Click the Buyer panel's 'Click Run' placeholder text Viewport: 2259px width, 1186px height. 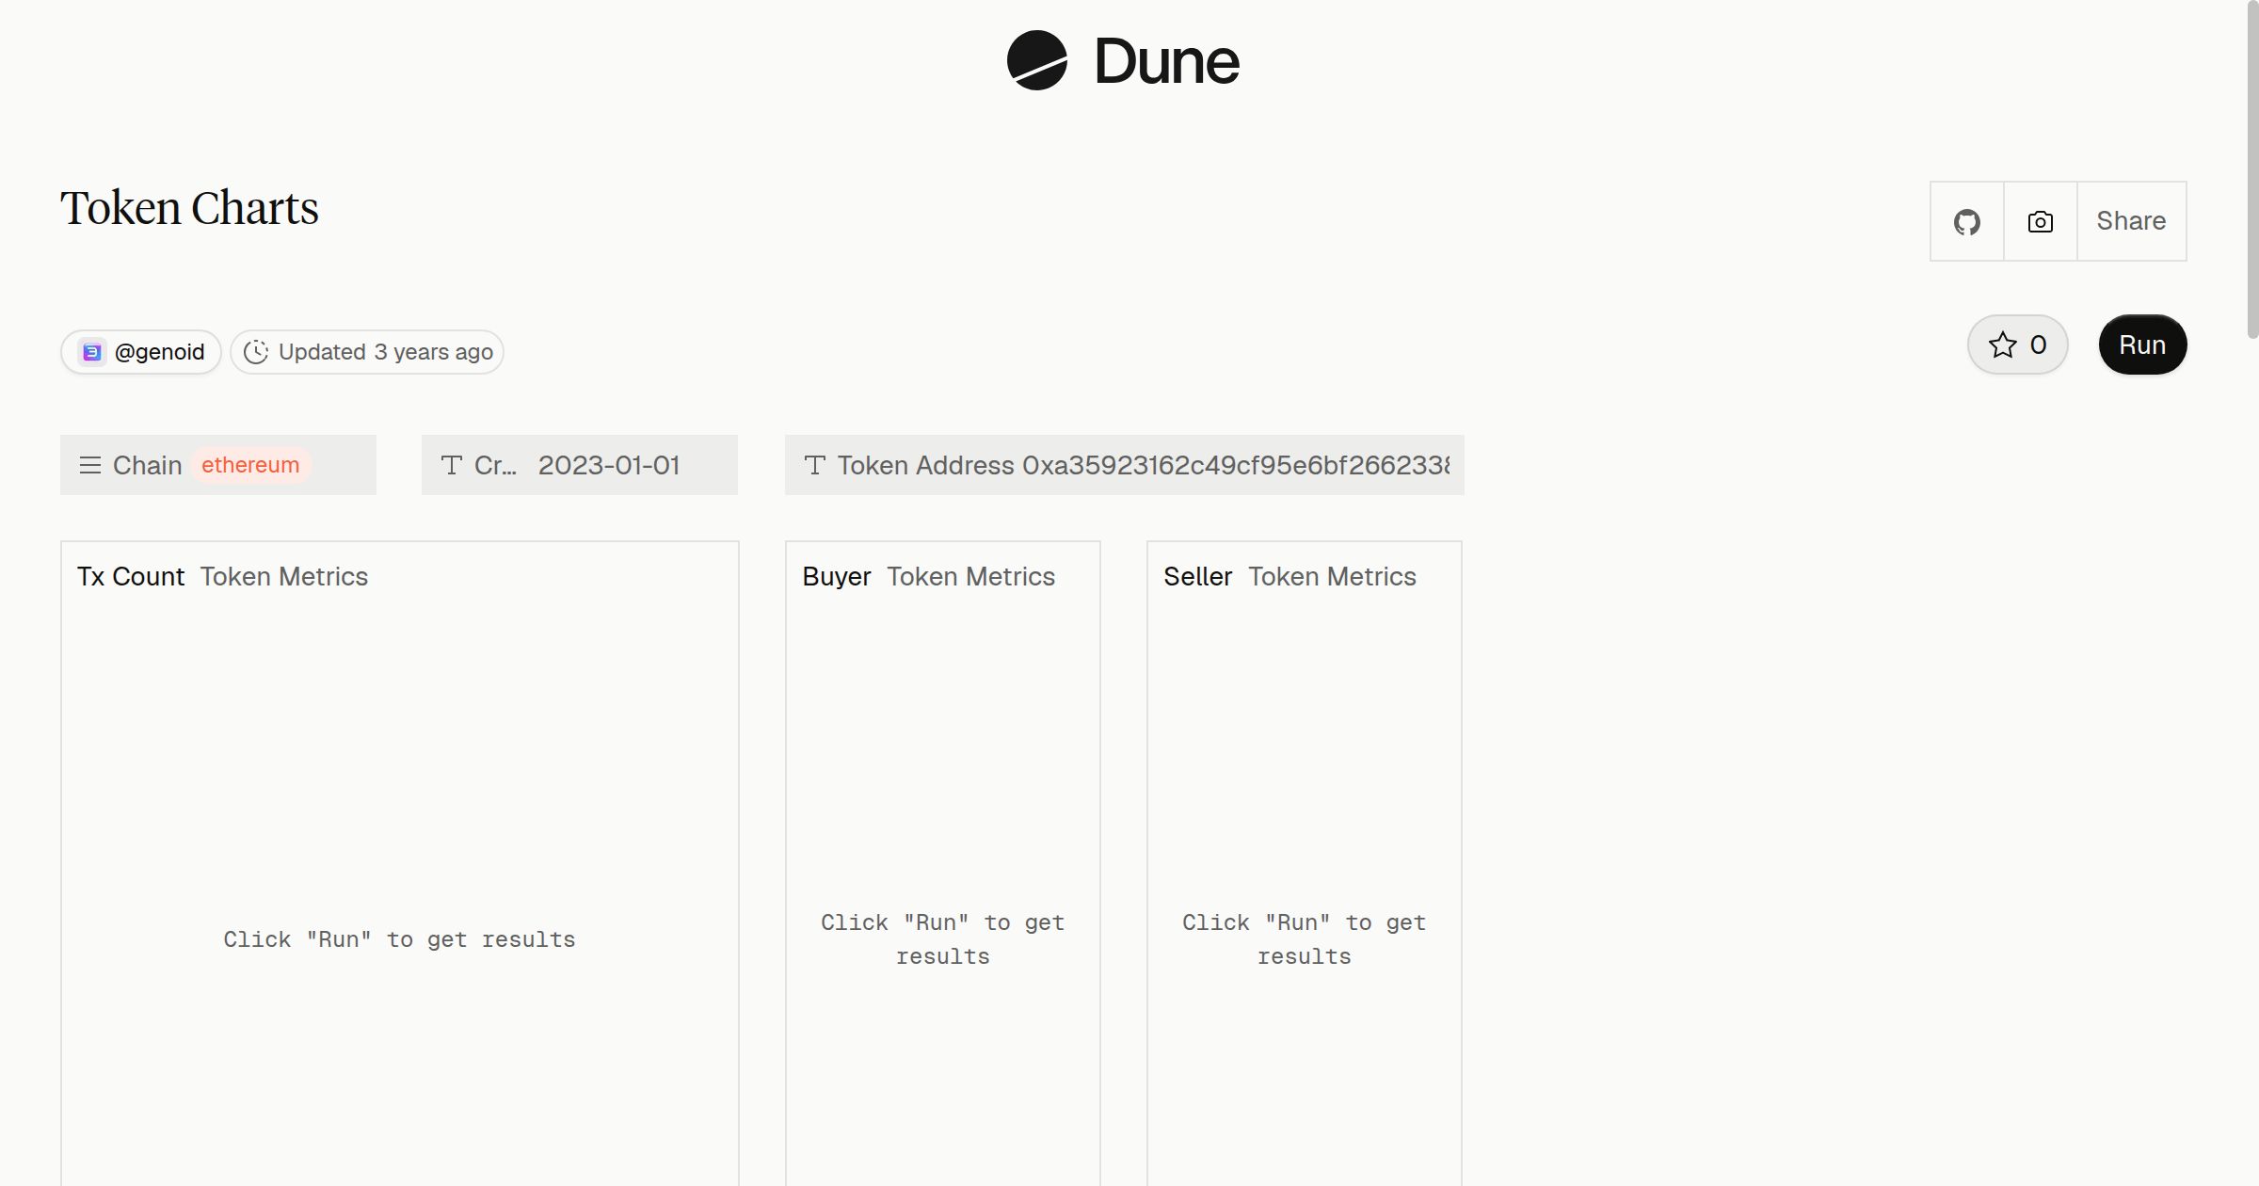point(943,939)
